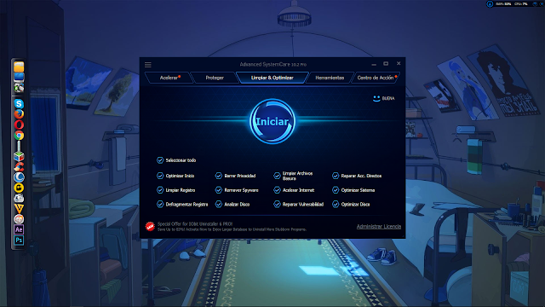Toggle Reparar Vulnerabilidad checkbox

[x=277, y=205]
